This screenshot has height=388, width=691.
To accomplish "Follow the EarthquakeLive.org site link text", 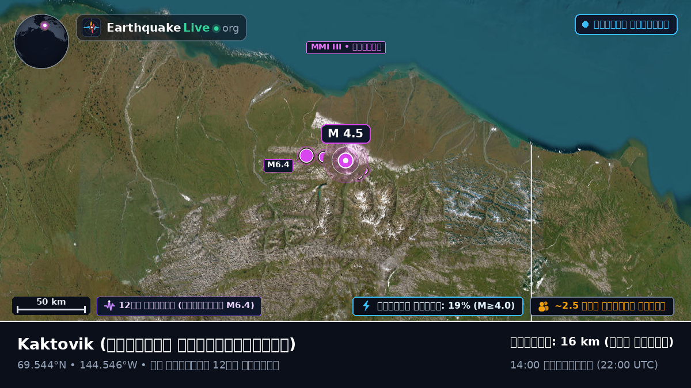I will click(173, 28).
